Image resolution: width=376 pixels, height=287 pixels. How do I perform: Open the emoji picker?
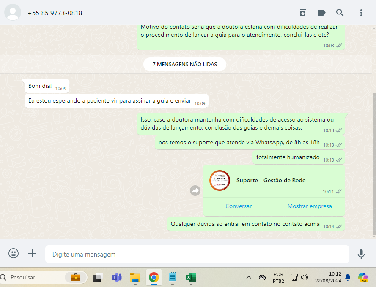tap(14, 253)
